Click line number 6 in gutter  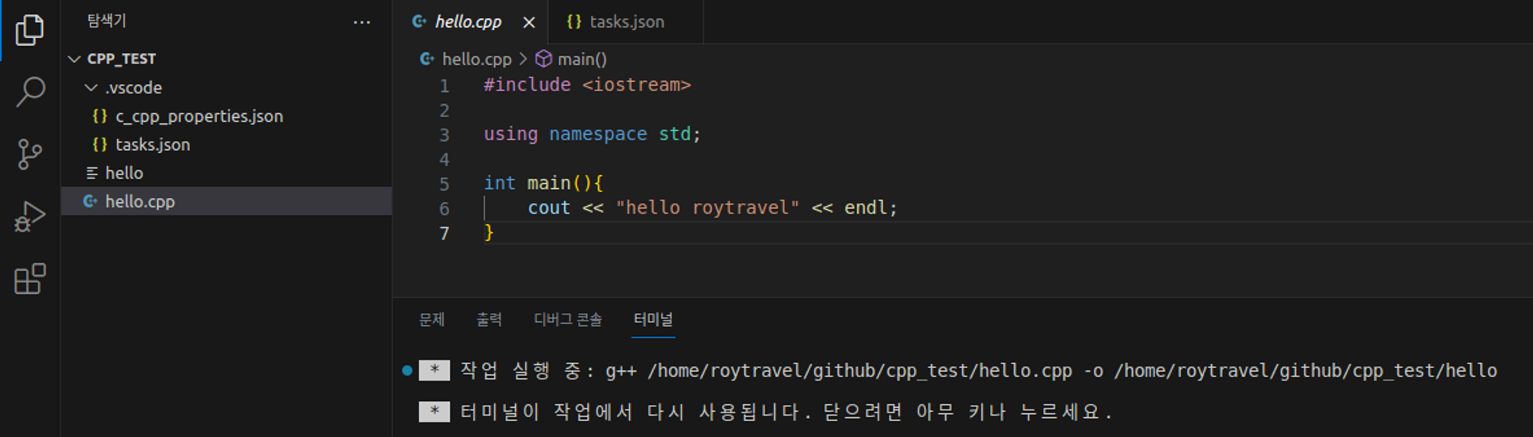coord(444,208)
